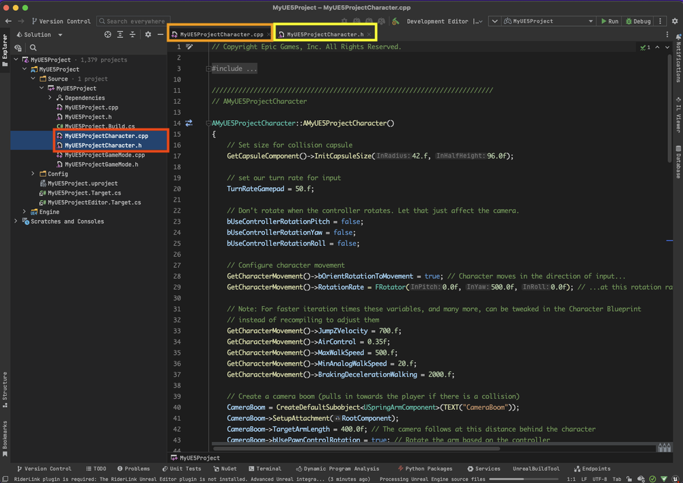Open the Development Editor configuration dropdown
683x483 pixels.
click(x=444, y=21)
